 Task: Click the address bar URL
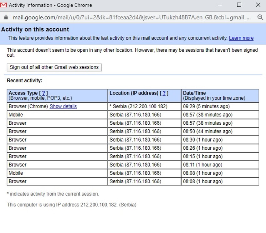[x=131, y=17]
